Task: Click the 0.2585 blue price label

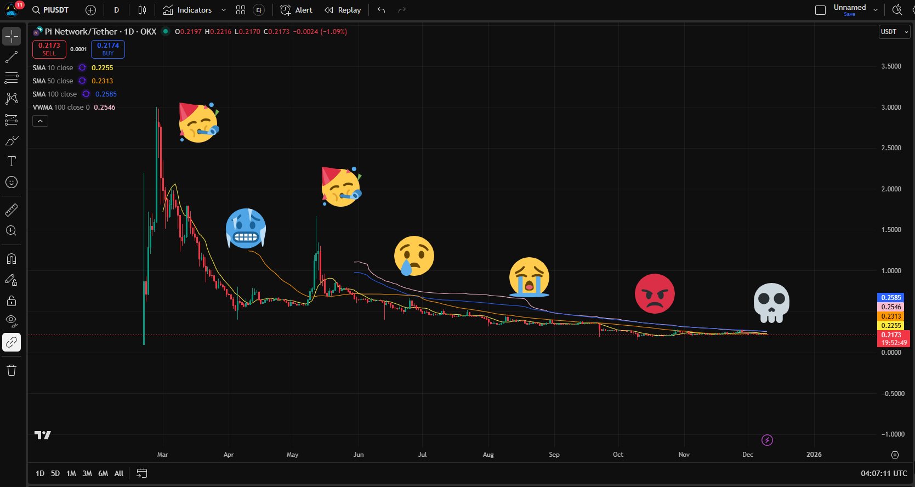Action: [x=891, y=298]
